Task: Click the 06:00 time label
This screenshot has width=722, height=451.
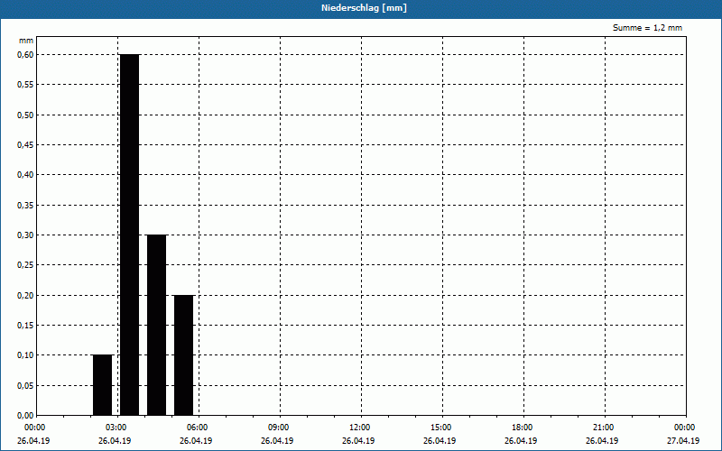Action: coord(197,428)
